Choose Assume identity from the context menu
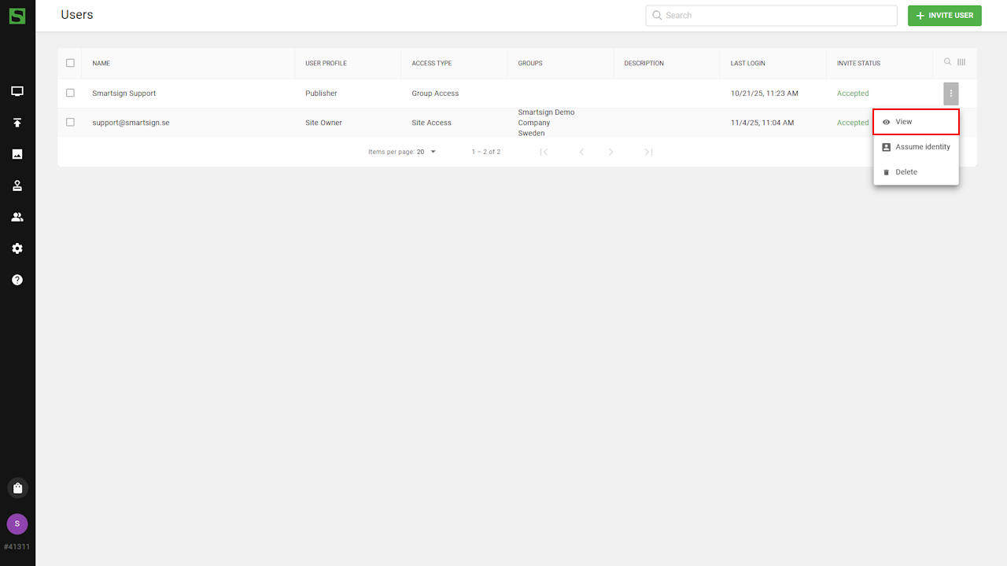Viewport: 1007px width, 566px height. point(916,147)
